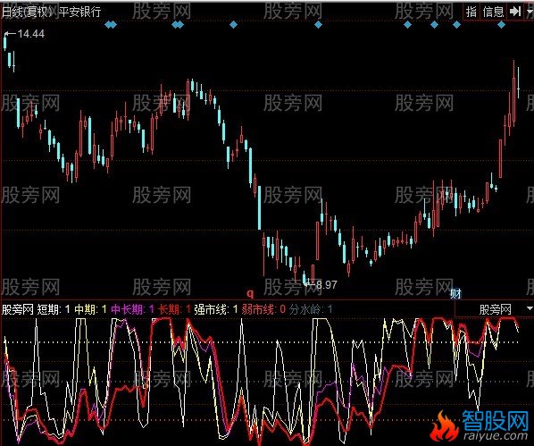
Task: Click the 中期: 1 indicator value
Action: 90,309
